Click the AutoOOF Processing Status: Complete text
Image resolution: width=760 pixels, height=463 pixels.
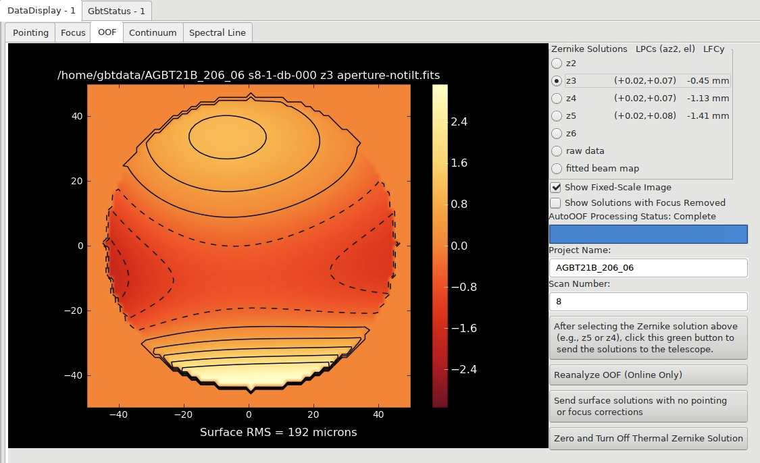tap(632, 217)
